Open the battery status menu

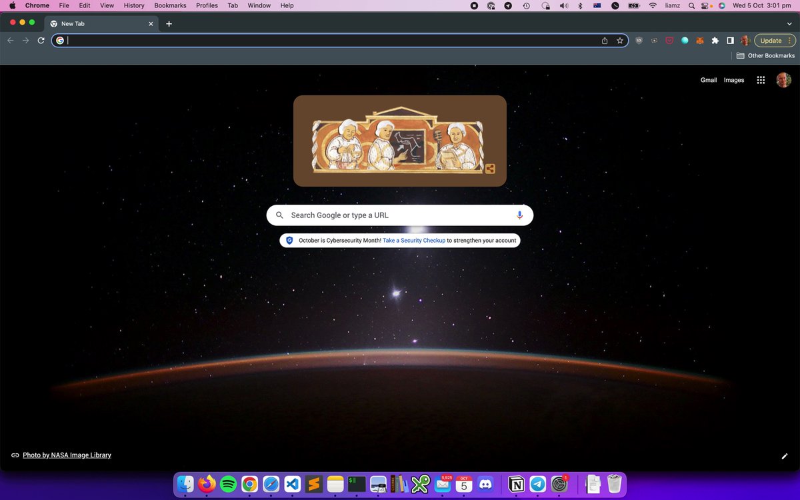click(x=634, y=5)
